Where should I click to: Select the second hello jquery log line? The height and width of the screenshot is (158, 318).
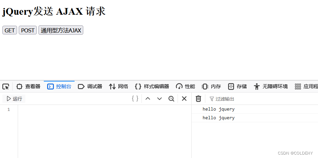[255, 118]
